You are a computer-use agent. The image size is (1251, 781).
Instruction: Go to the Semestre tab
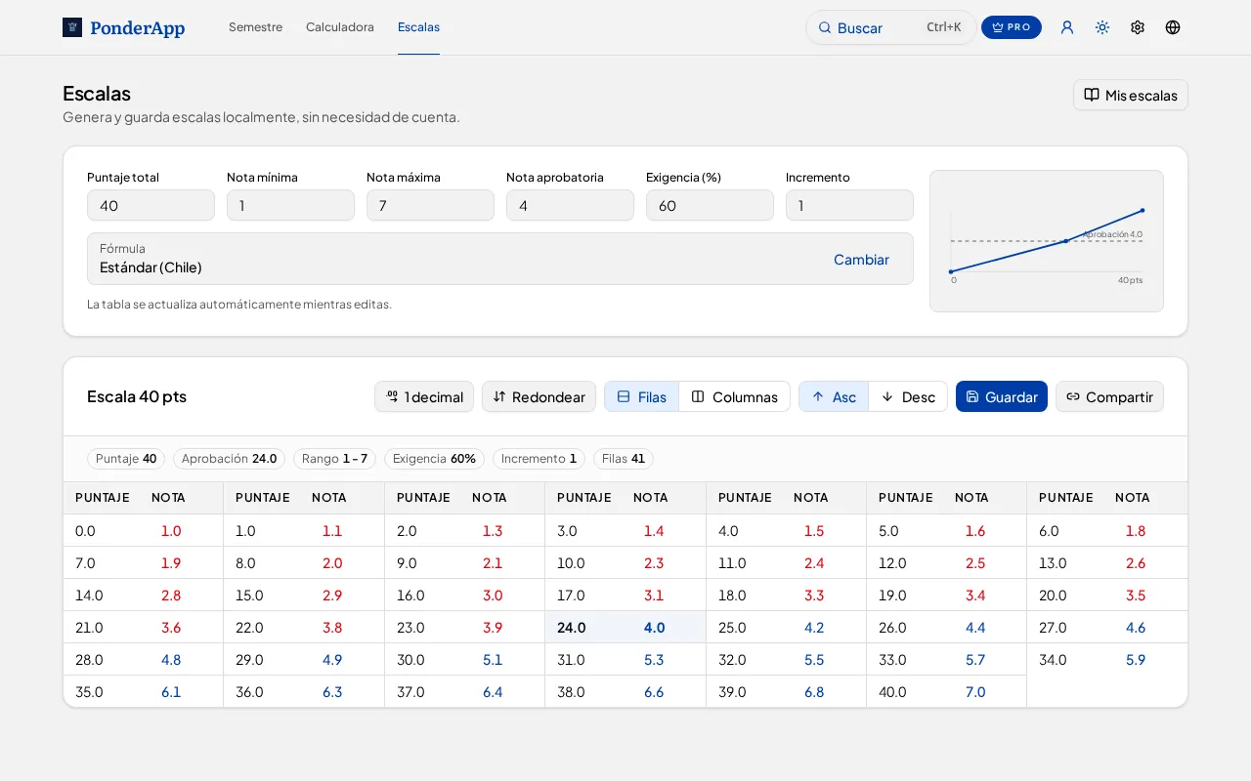tap(255, 27)
